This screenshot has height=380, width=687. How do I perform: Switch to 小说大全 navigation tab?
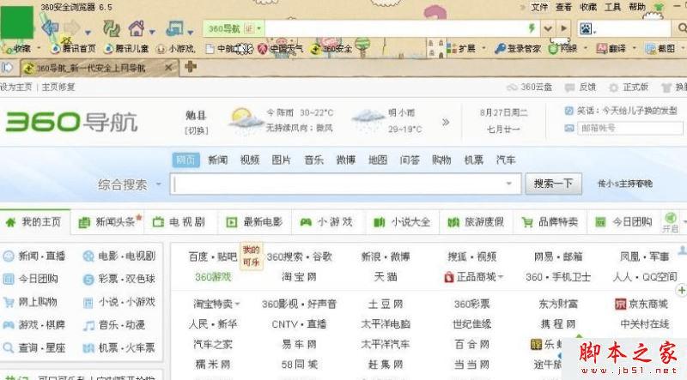pyautogui.click(x=403, y=222)
